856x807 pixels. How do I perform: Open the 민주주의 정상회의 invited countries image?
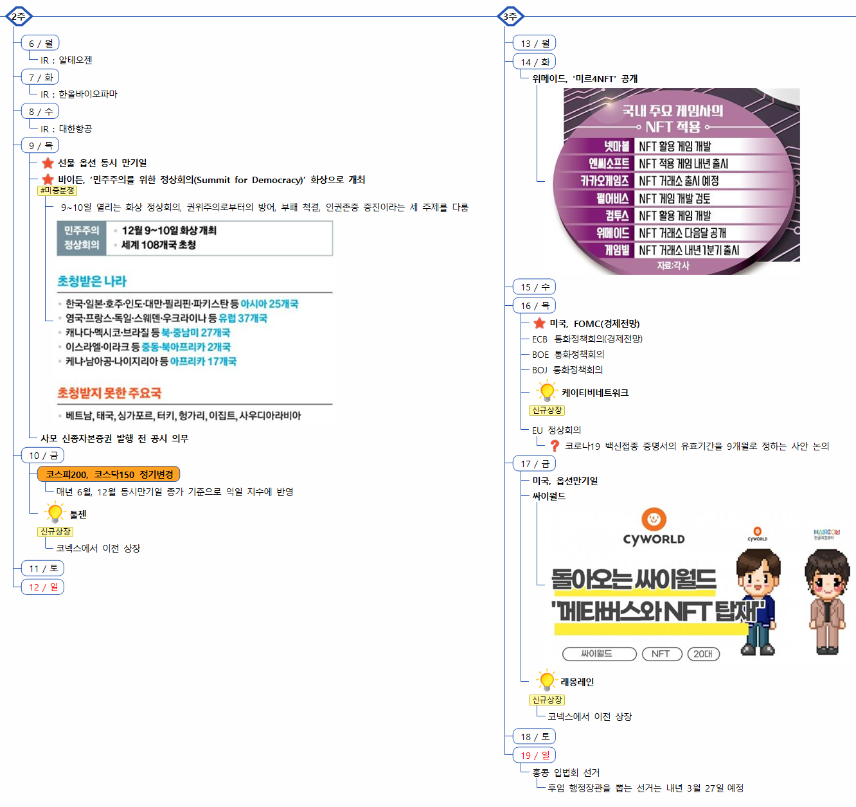[195, 321]
